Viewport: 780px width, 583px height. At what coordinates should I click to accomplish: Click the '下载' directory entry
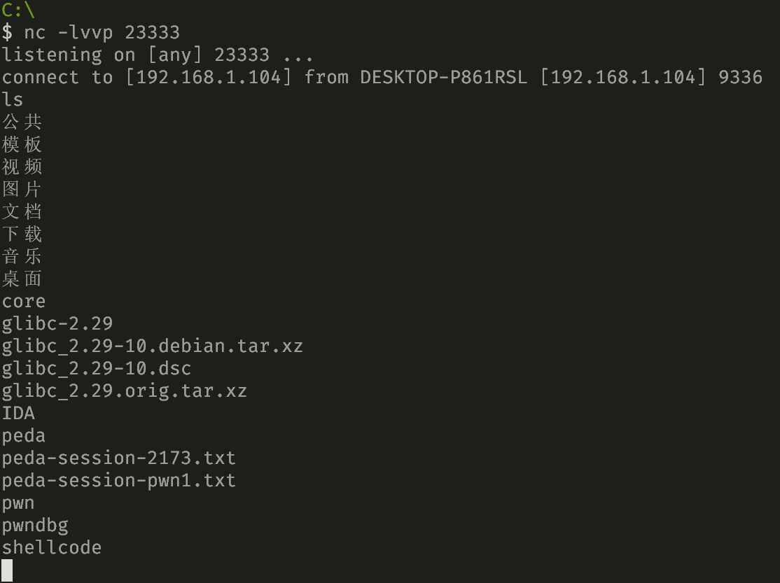[x=22, y=234]
